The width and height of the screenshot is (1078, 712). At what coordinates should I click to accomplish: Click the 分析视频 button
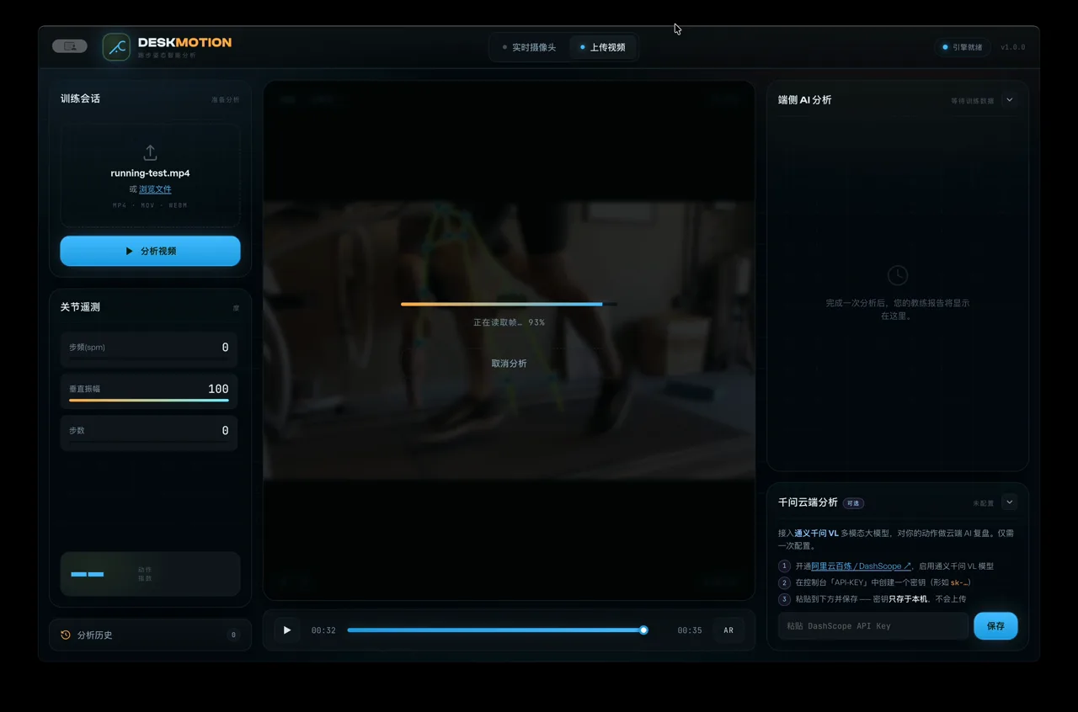pos(150,251)
